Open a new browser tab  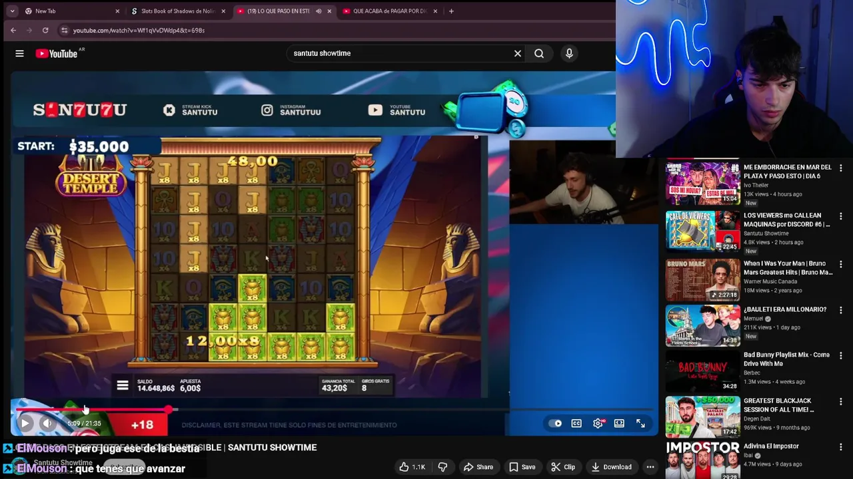click(451, 11)
